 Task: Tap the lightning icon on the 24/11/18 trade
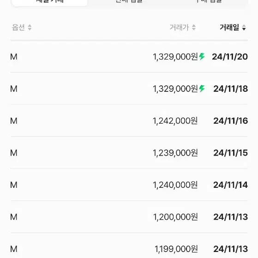point(202,89)
